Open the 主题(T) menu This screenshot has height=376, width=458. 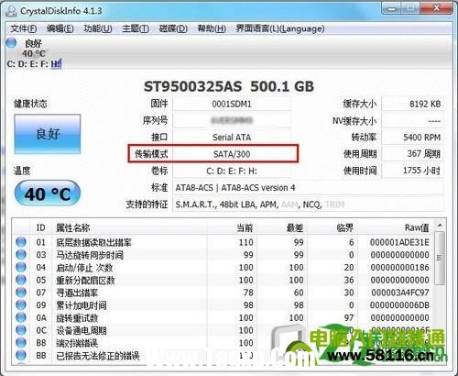136,28
